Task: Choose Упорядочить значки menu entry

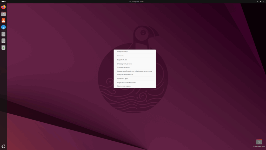Action: (x=135, y=64)
